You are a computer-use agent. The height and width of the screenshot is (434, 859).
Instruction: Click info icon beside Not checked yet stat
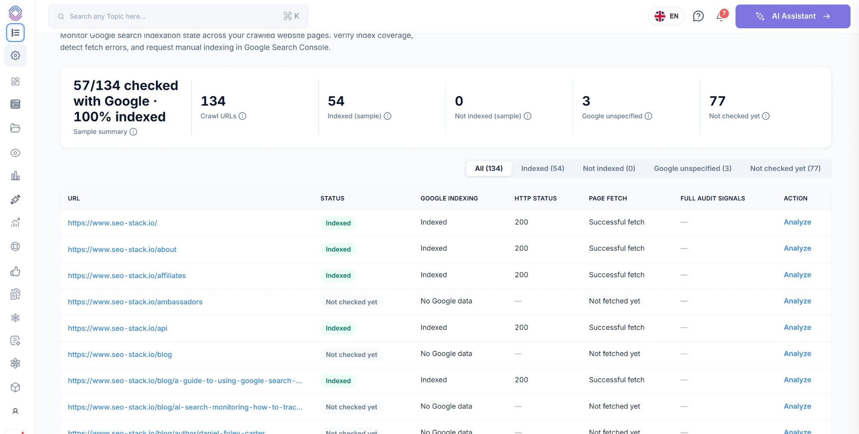[x=766, y=116]
